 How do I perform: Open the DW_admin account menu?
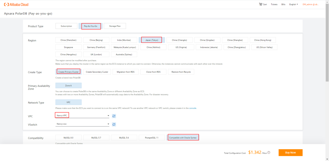[x=311, y=4]
